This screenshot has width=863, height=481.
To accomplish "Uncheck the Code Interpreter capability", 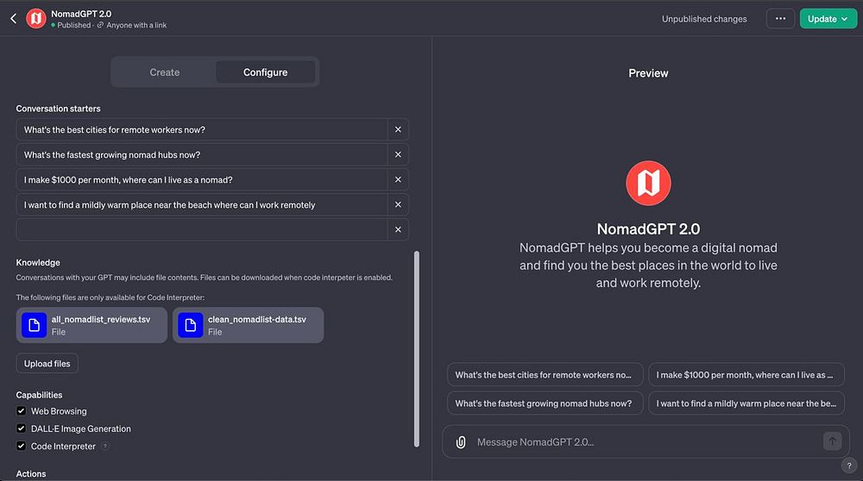I will 22,447.
